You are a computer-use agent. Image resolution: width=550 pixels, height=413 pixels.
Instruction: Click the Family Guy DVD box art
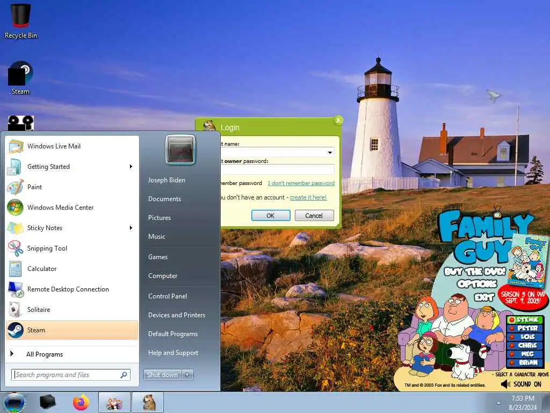tap(528, 261)
